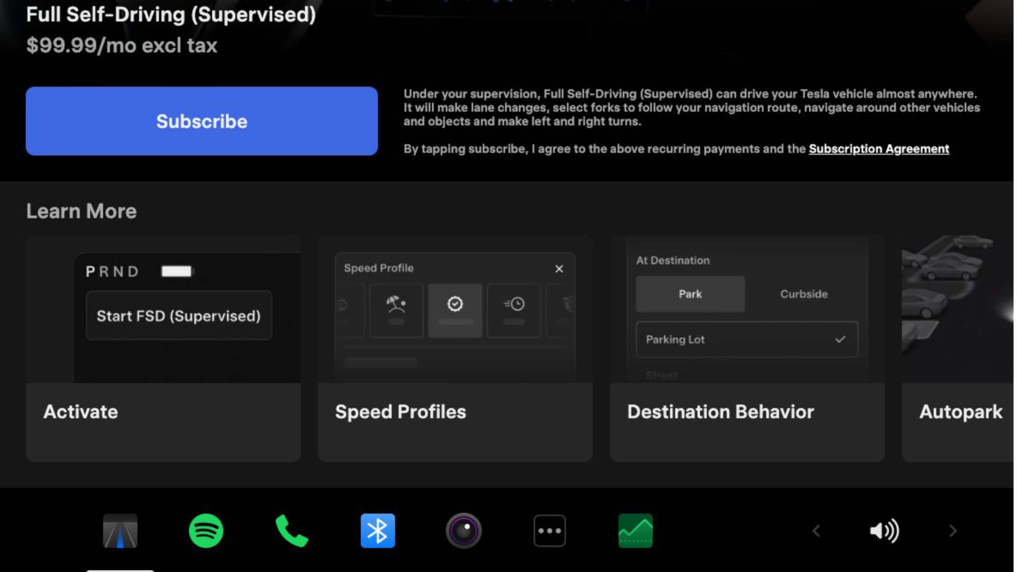Launch Spotify from the dock
This screenshot has height=572, width=1017.
pyautogui.click(x=206, y=530)
